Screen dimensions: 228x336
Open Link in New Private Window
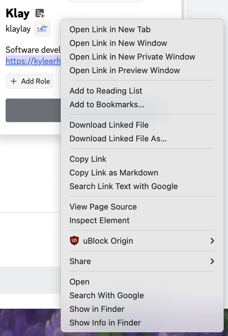click(133, 57)
